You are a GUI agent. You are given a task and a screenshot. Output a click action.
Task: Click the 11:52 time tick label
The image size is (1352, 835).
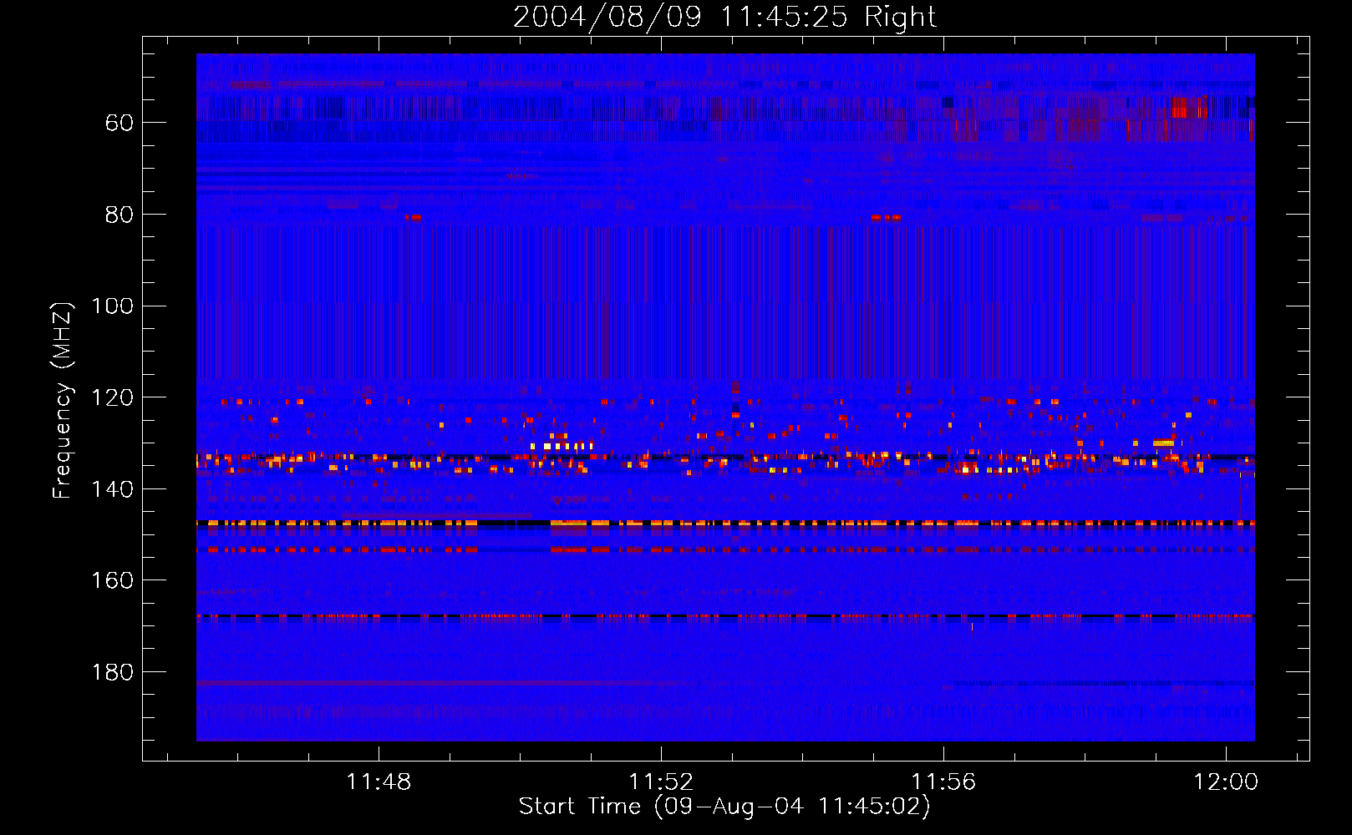(661, 782)
